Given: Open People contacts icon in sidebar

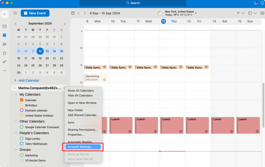Looking at the screenshot, I should pyautogui.click(x=4, y=44).
